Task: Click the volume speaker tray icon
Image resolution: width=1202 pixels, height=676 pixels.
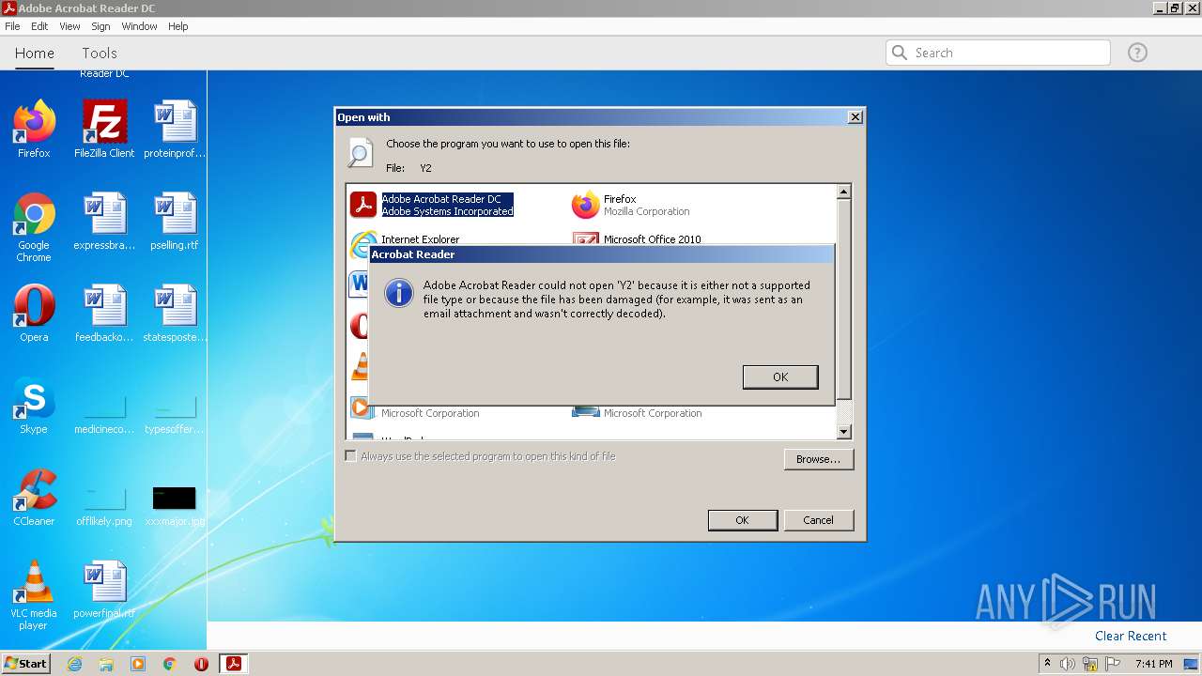Action: tap(1068, 664)
